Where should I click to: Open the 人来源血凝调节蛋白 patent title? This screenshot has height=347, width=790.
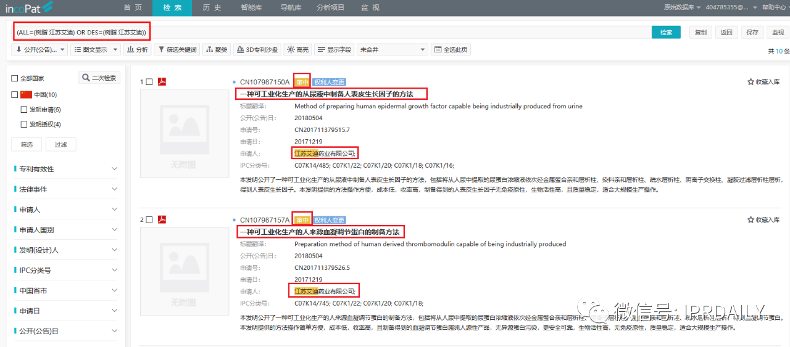[x=320, y=232]
